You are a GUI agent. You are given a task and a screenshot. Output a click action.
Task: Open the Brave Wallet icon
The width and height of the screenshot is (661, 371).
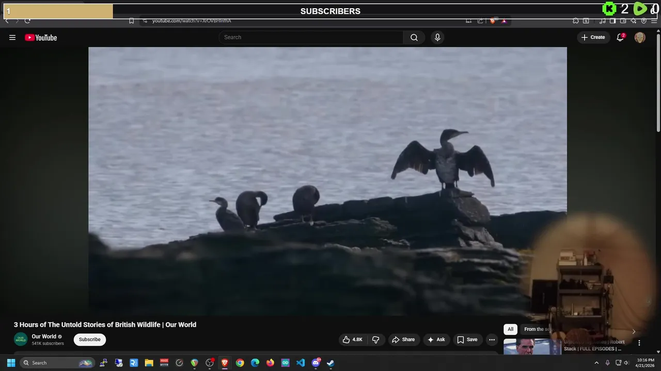click(x=623, y=21)
